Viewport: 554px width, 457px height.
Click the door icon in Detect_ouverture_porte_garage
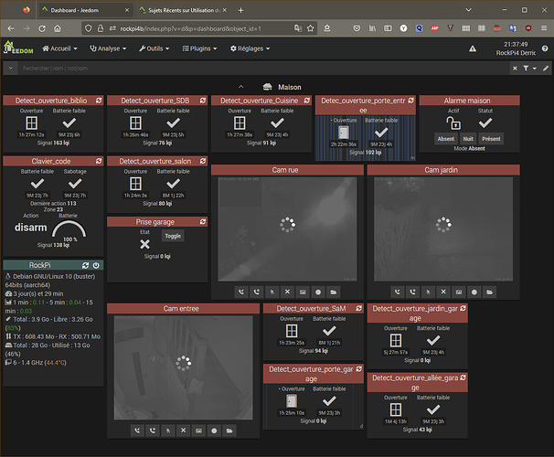tap(291, 400)
